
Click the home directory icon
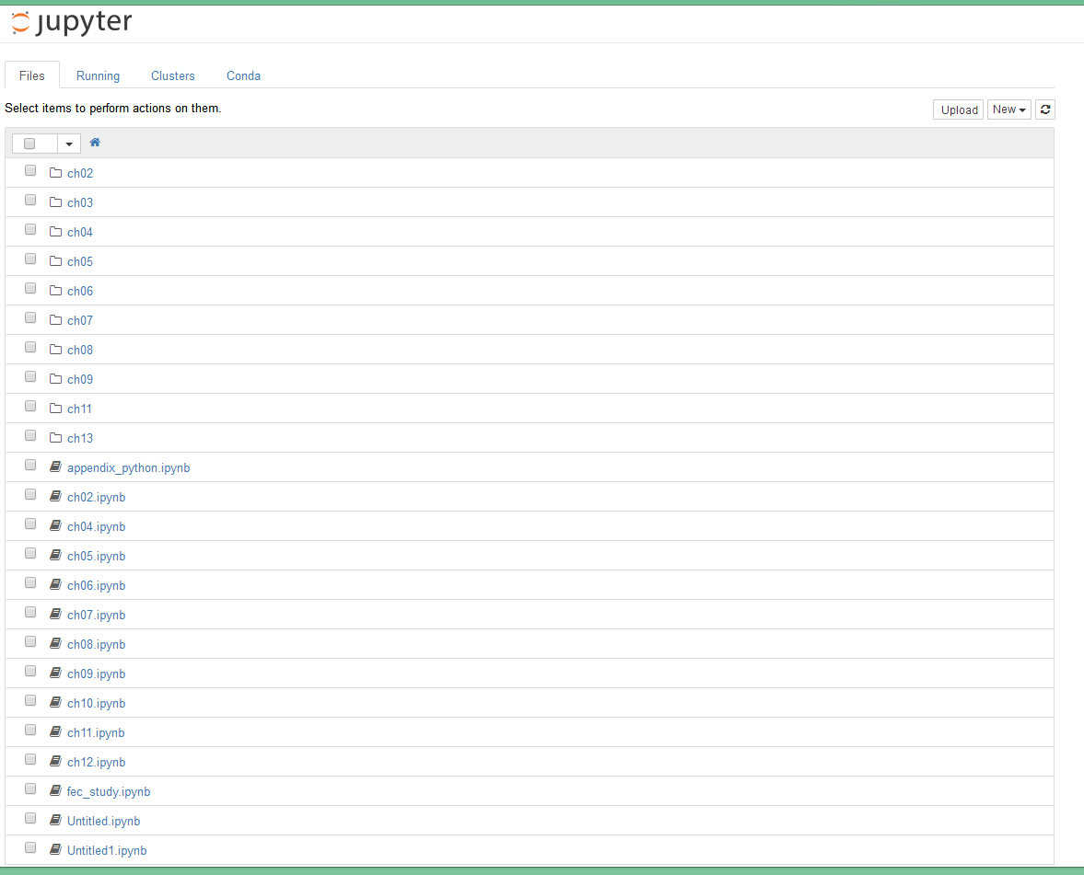tap(95, 143)
